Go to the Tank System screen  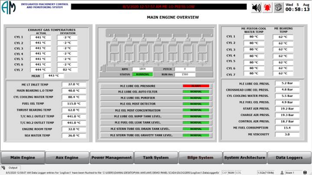[156, 158]
